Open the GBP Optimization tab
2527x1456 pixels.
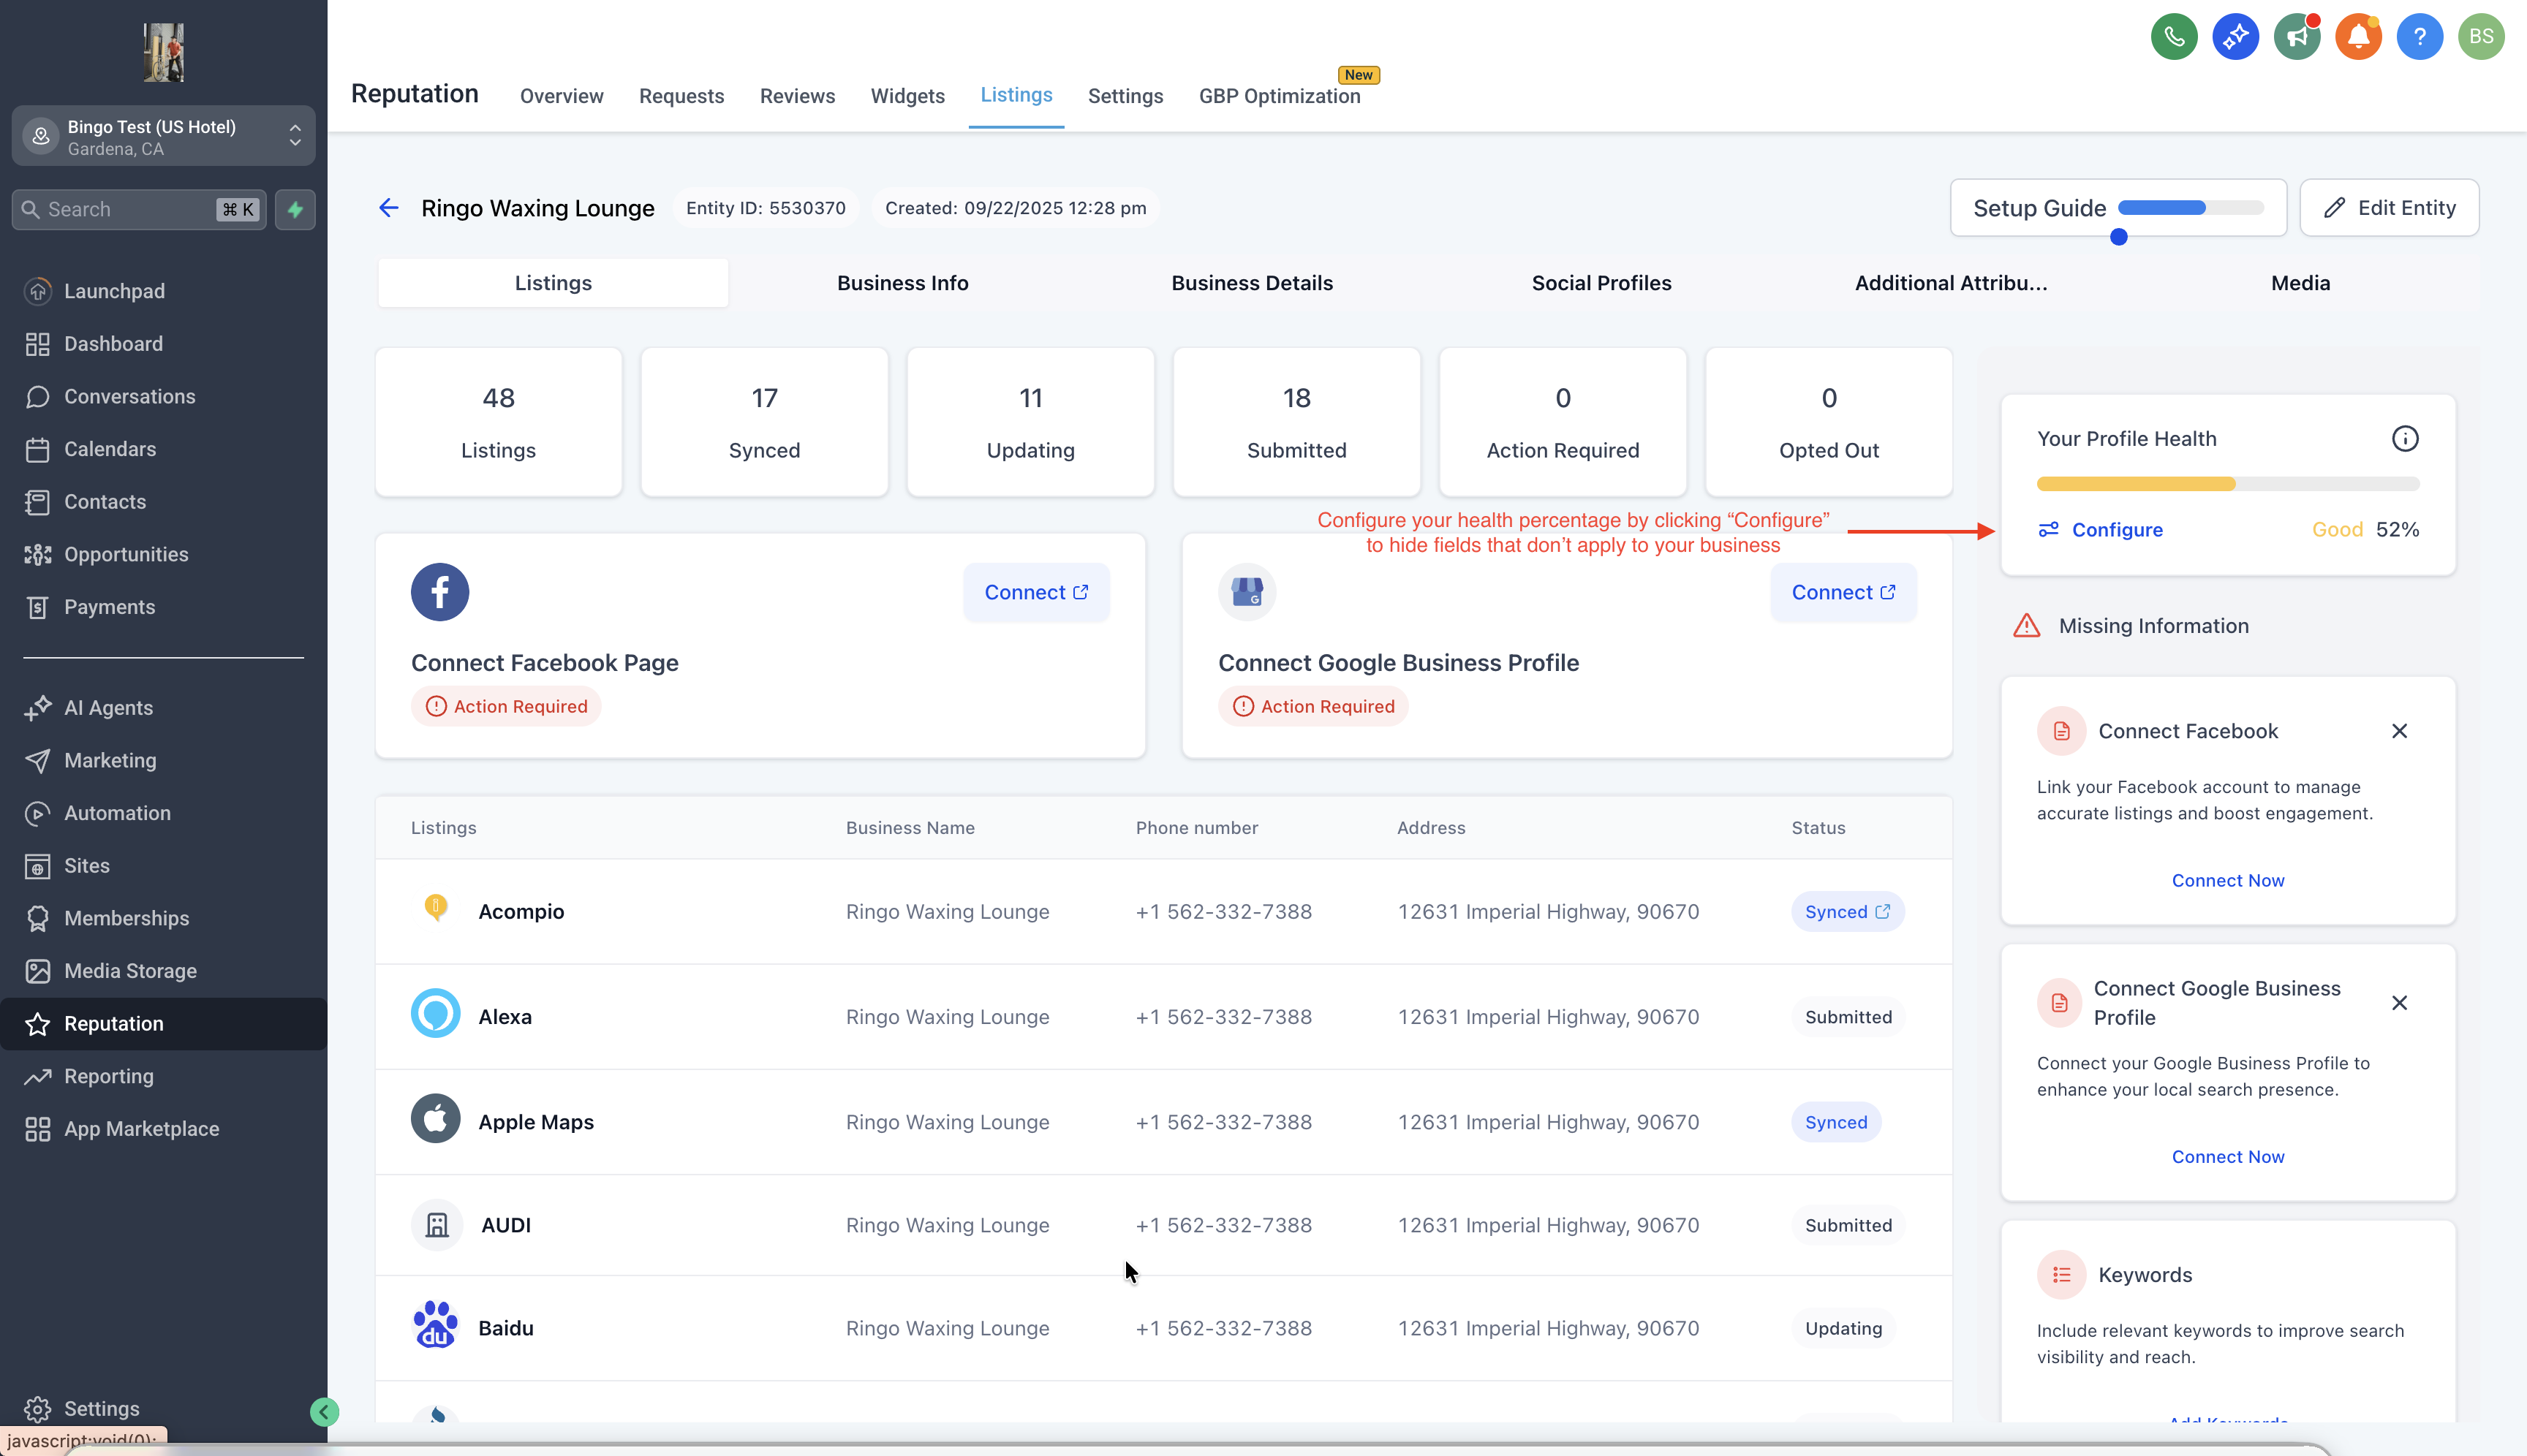[1279, 96]
